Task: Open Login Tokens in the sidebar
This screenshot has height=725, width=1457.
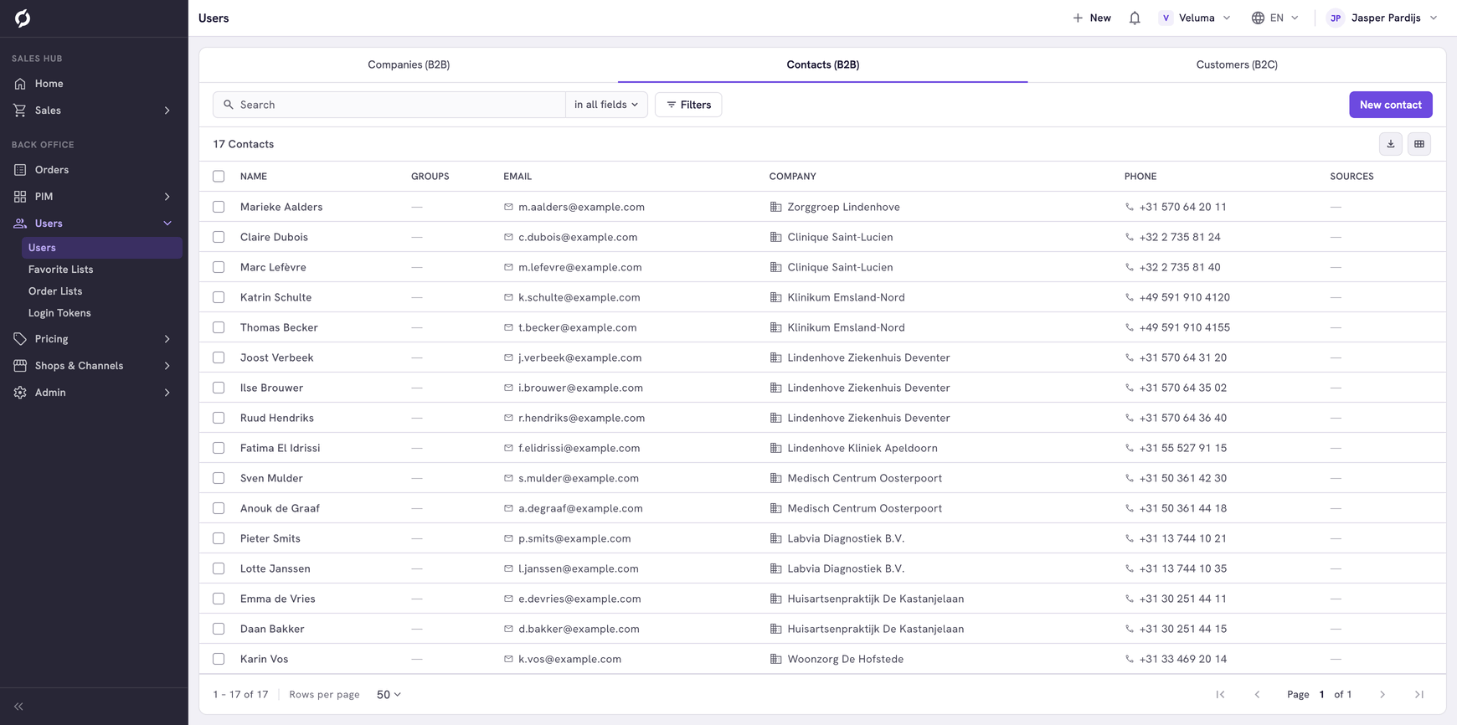Action: pos(59,313)
